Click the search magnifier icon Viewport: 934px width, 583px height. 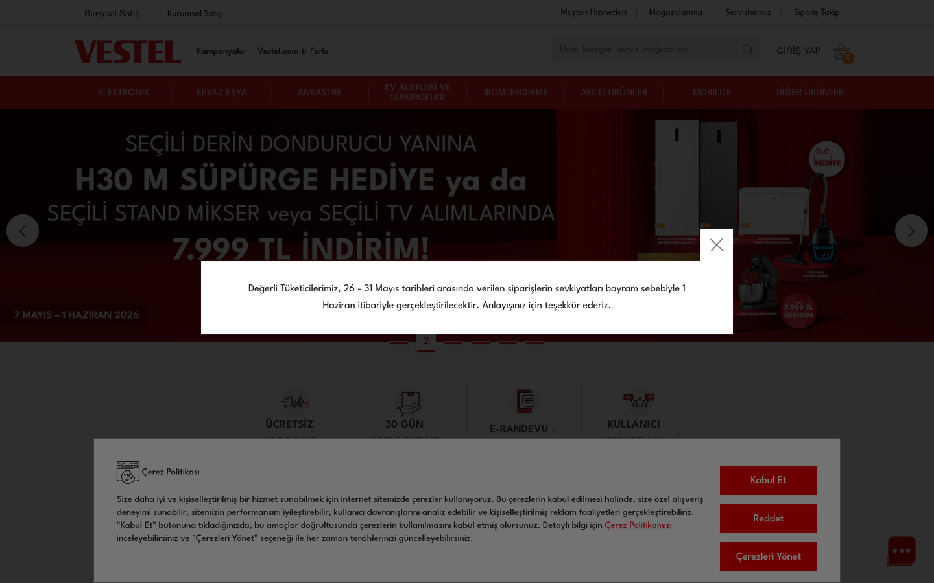pos(748,49)
